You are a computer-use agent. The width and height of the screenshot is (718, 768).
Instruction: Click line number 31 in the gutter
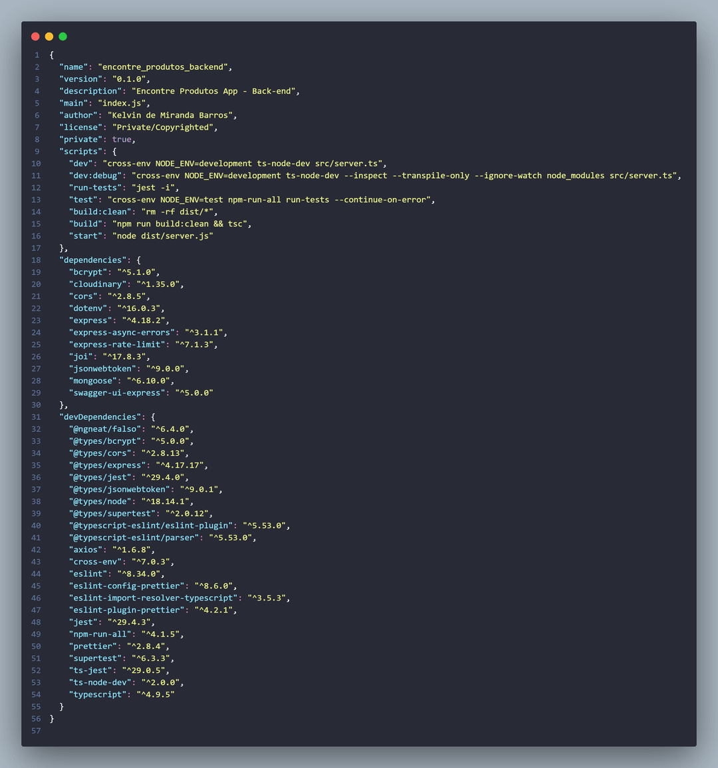coord(37,417)
